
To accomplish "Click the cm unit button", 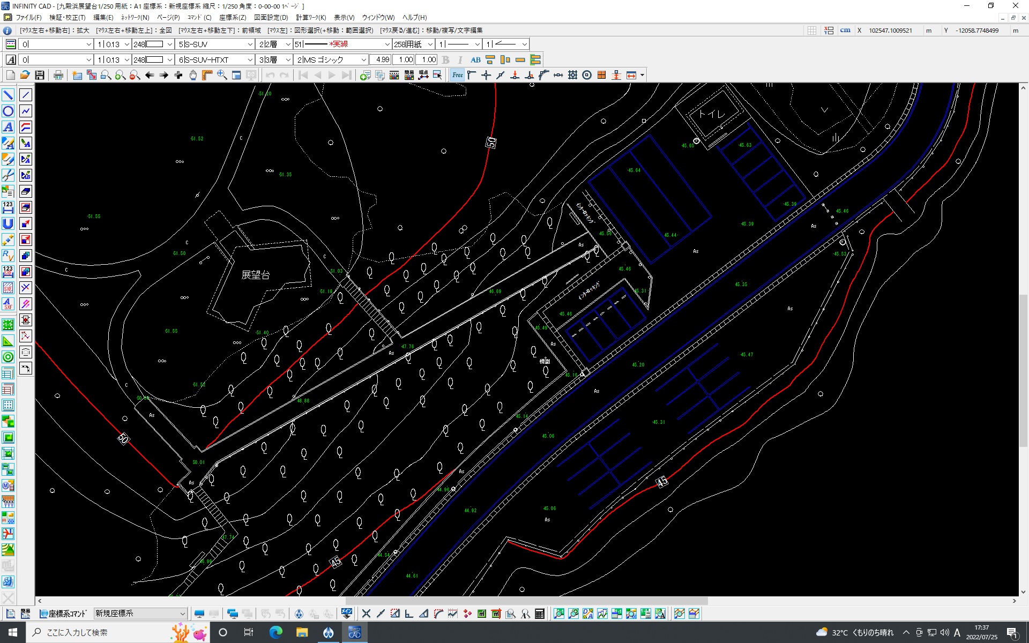I will 845,31.
